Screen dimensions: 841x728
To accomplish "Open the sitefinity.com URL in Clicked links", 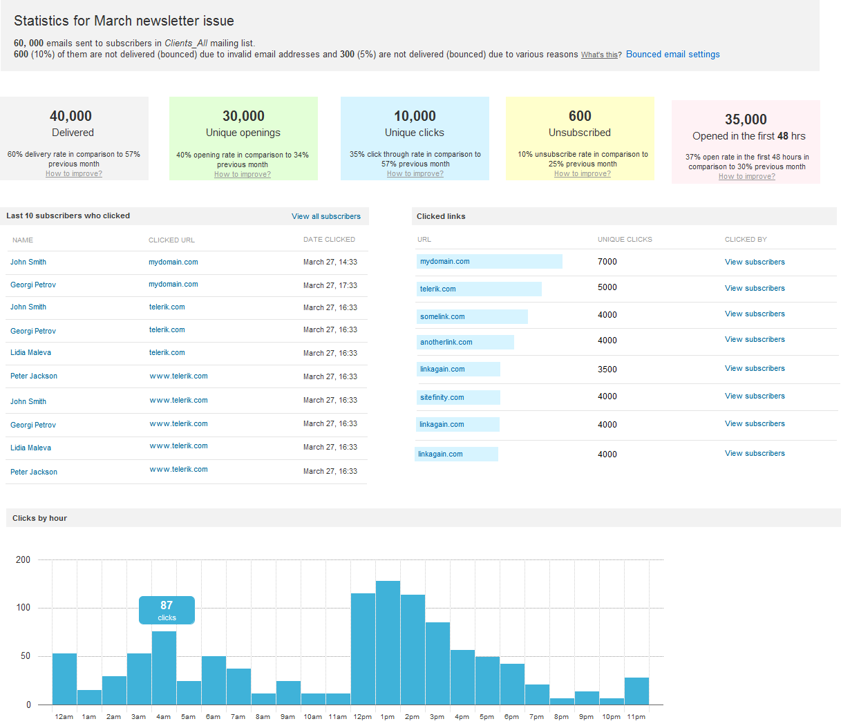I will click(x=442, y=398).
